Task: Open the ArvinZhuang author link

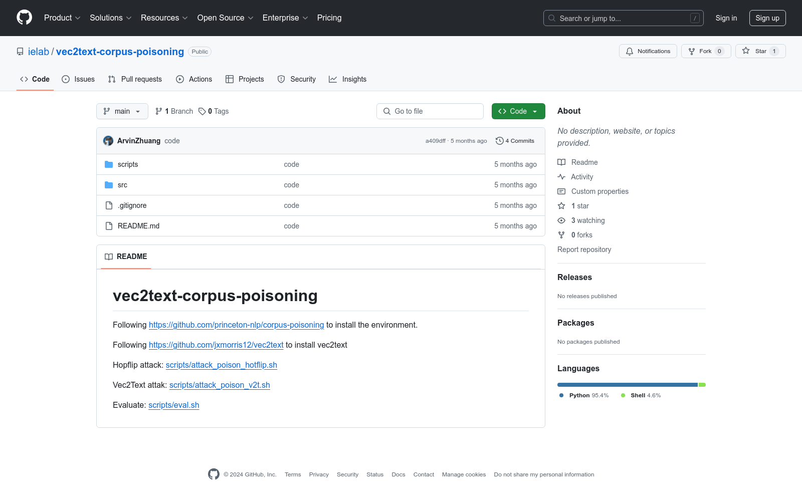Action: coord(139,141)
